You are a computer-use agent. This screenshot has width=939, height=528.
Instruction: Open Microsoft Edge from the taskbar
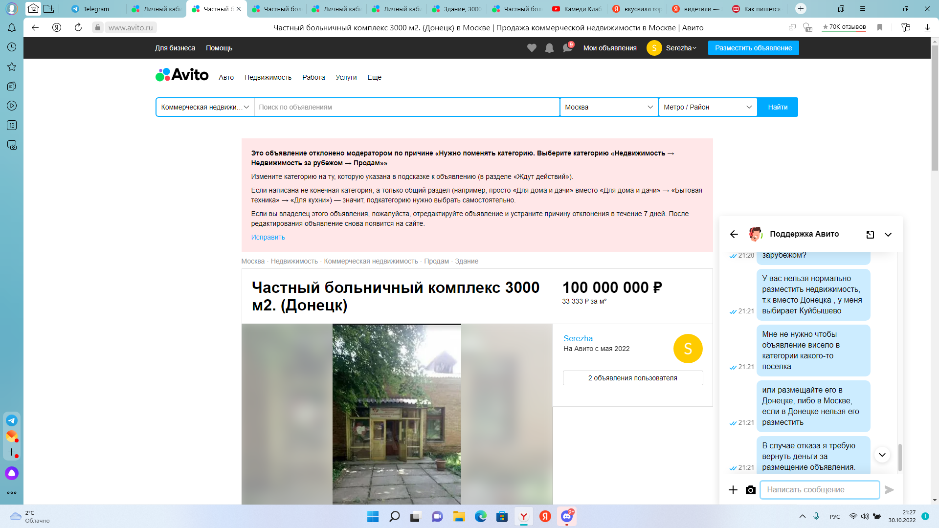[480, 516]
